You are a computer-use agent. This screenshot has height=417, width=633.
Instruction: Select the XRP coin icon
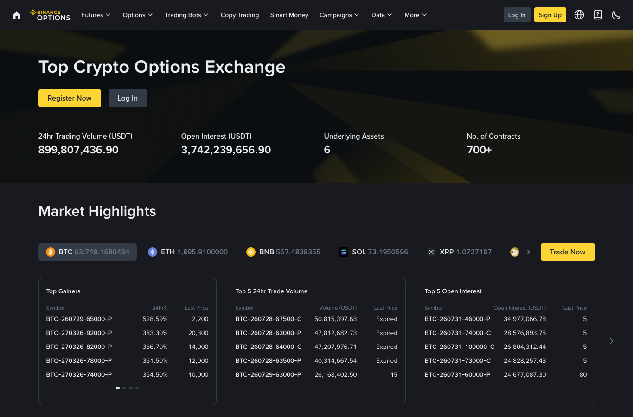coord(431,252)
